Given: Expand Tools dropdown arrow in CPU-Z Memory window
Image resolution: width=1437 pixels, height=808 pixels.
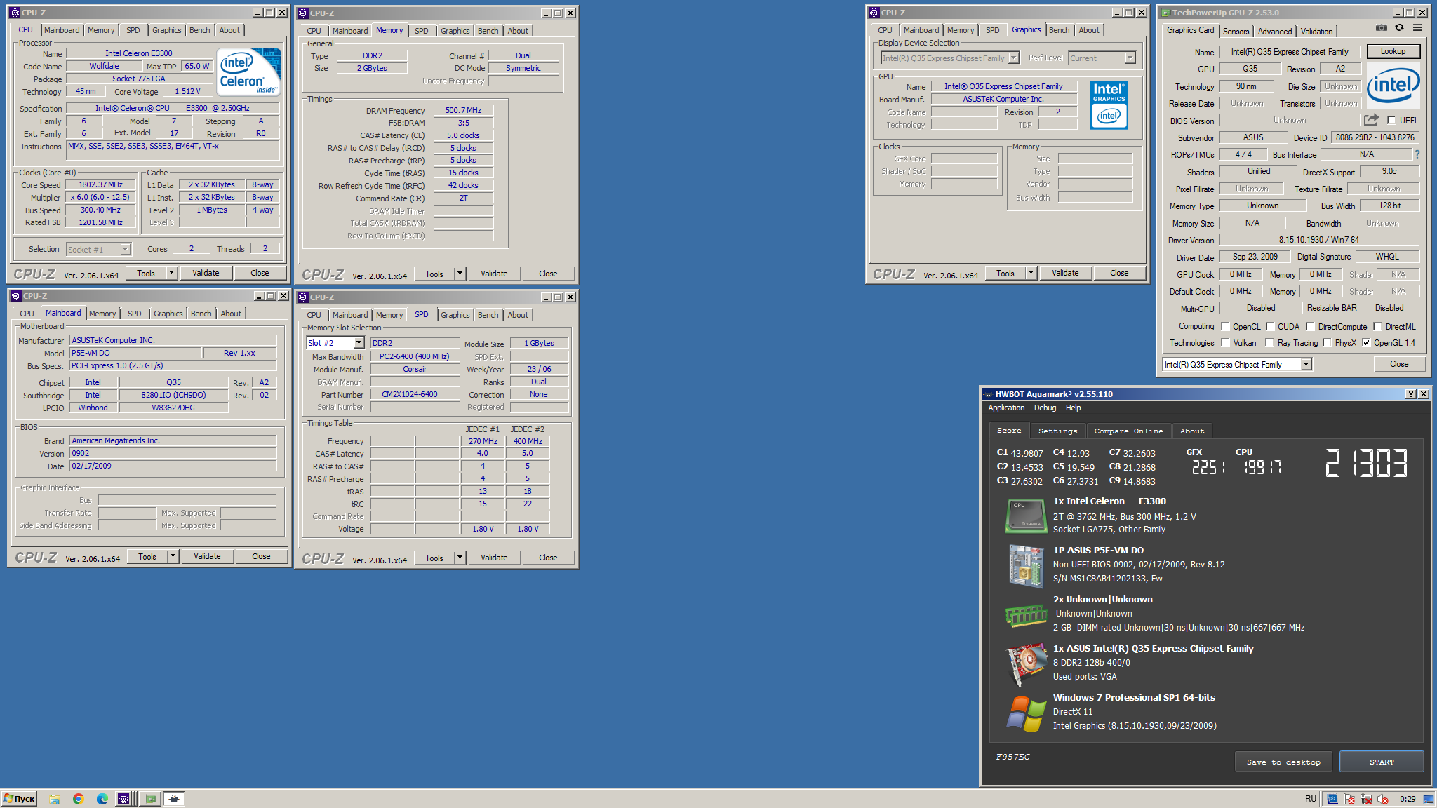Looking at the screenshot, I should coord(460,274).
